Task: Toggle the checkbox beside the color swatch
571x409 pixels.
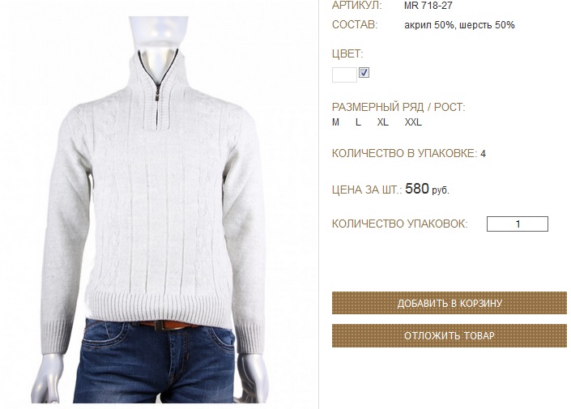Action: (364, 72)
